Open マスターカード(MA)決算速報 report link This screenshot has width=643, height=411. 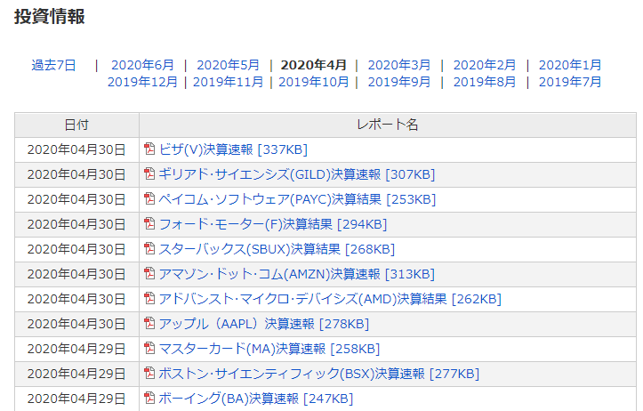(x=269, y=349)
